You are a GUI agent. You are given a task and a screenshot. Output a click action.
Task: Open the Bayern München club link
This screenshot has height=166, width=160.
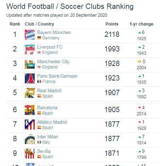54,32
